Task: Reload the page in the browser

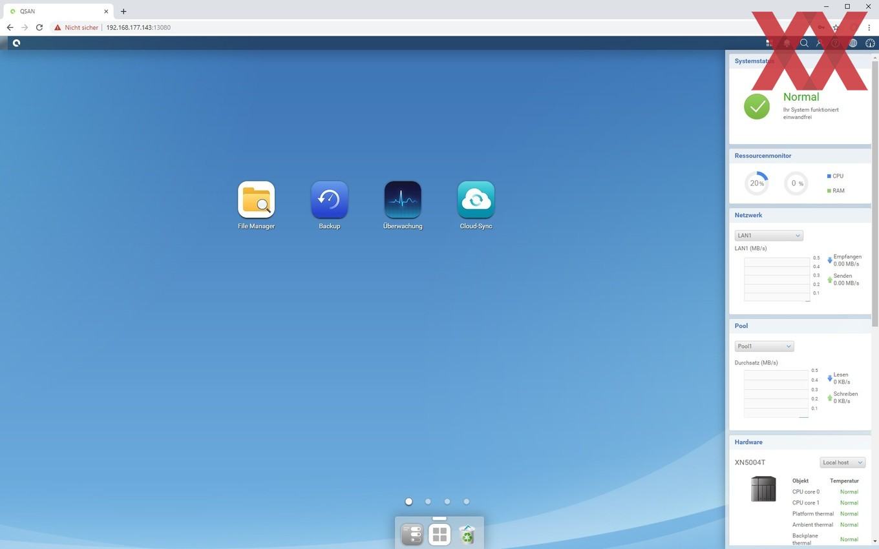Action: [39, 27]
